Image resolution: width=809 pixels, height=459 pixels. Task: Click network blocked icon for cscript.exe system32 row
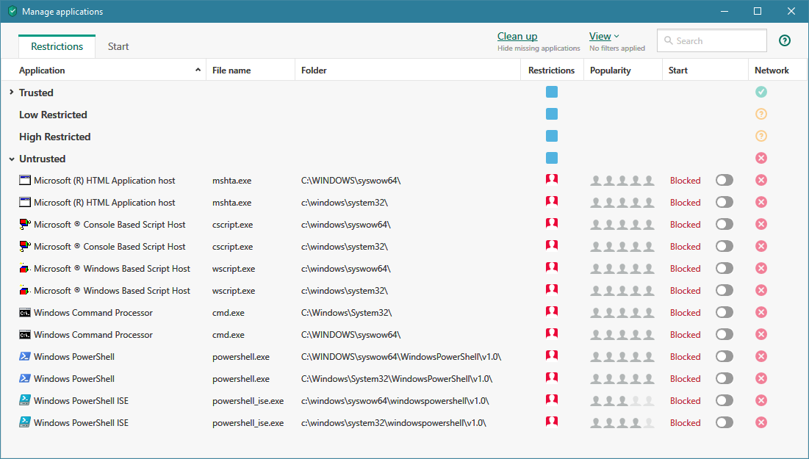click(761, 246)
